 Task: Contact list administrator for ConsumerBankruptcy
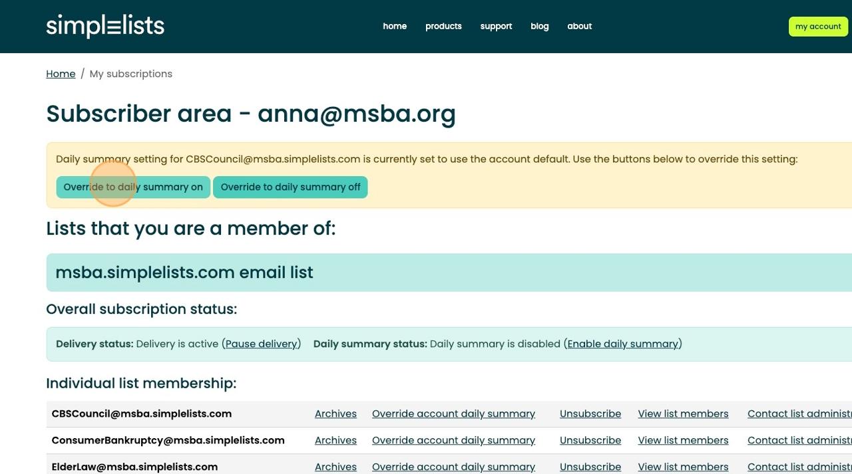pyautogui.click(x=799, y=440)
